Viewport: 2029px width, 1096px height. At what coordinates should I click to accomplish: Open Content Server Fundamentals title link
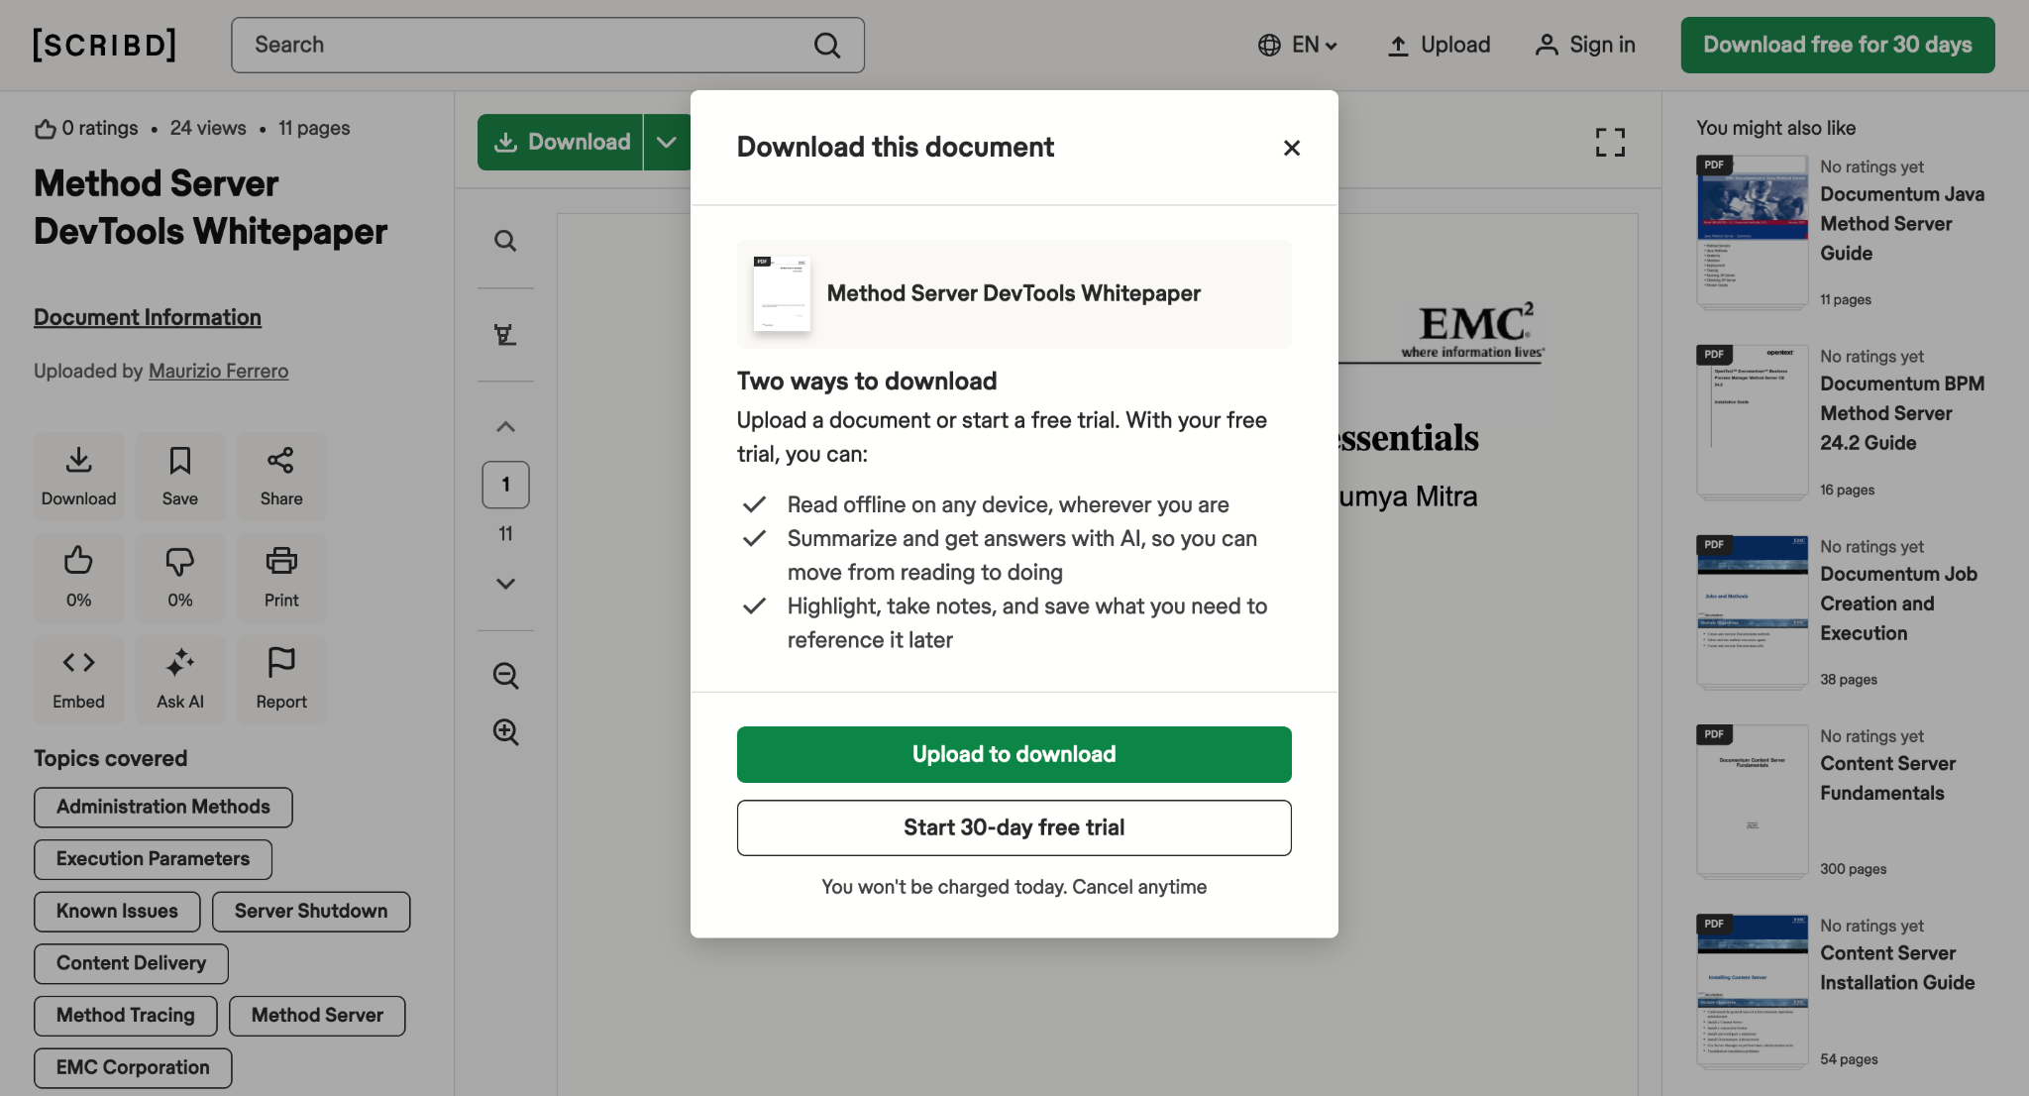[x=1888, y=779]
